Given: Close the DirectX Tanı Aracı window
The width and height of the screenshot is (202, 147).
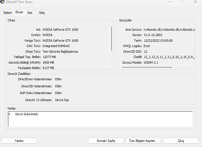Looking at the screenshot, I should [x=196, y=2].
